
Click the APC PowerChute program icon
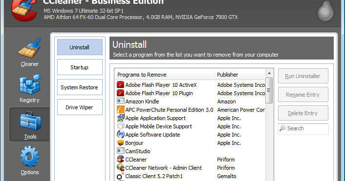click(x=120, y=109)
